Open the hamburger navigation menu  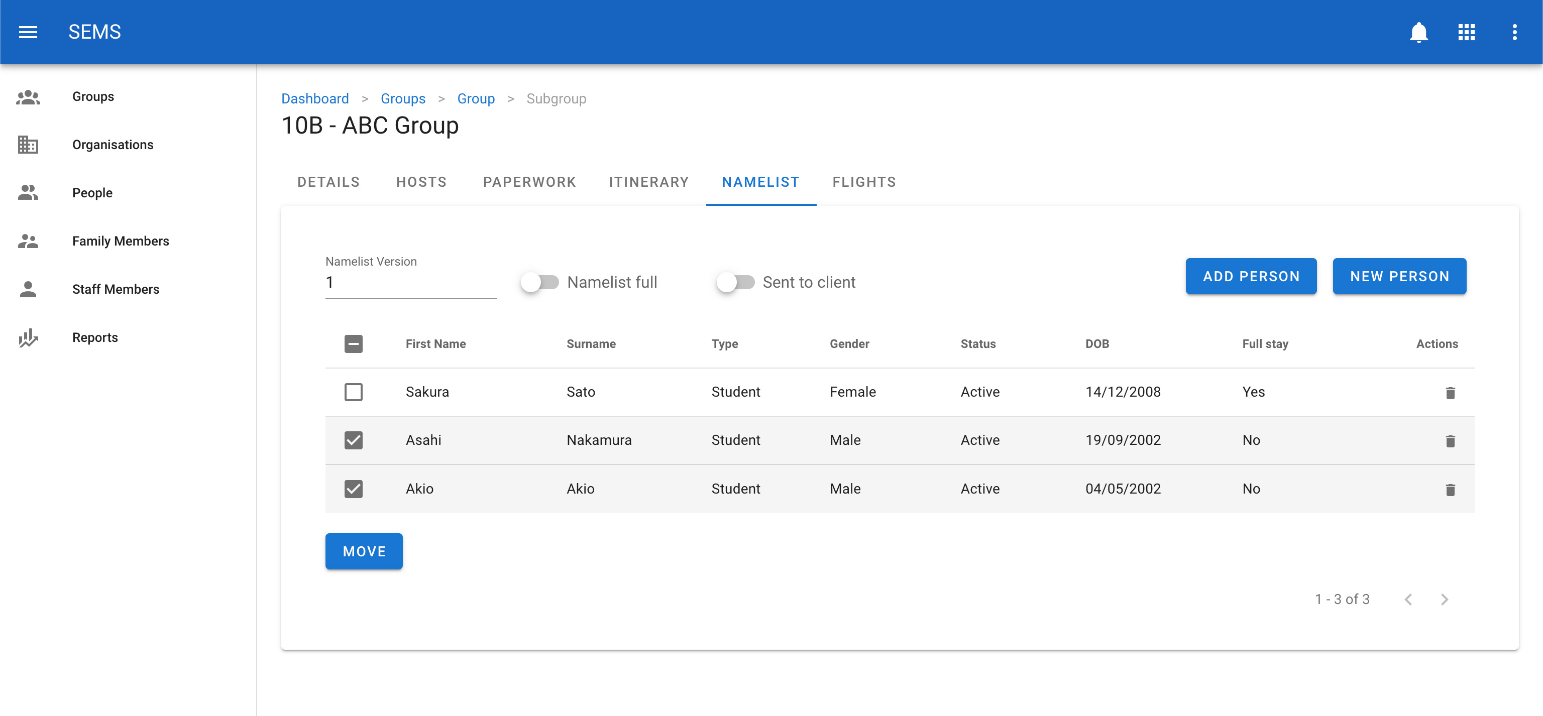(x=28, y=32)
